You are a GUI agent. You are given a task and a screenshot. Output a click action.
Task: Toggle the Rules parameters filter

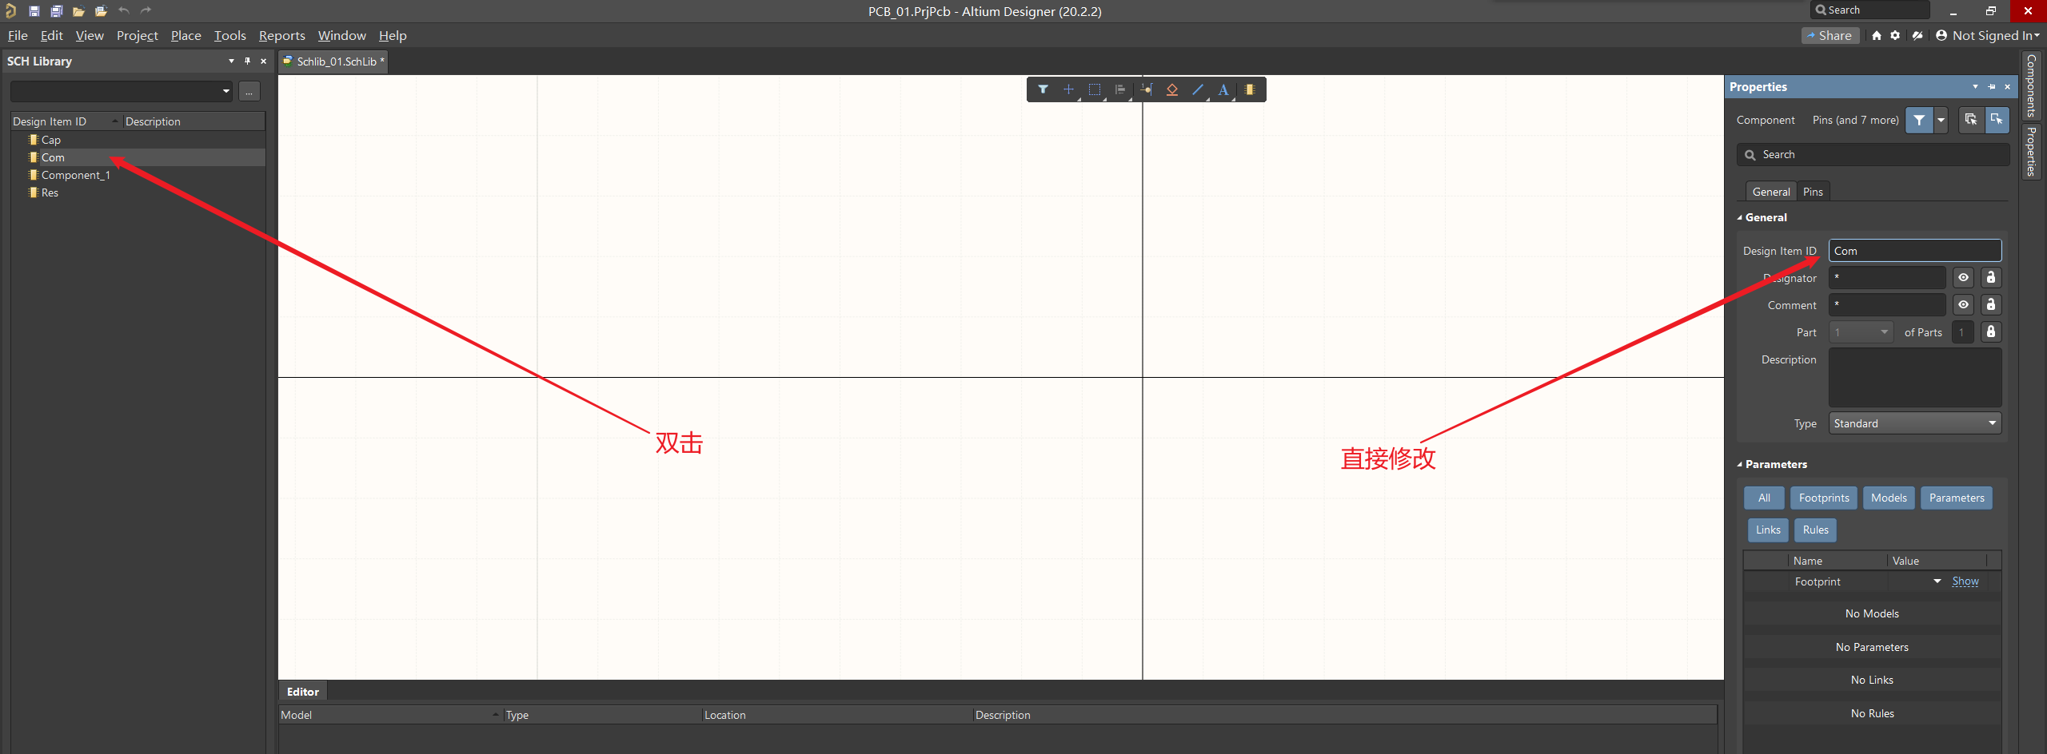point(1815,530)
